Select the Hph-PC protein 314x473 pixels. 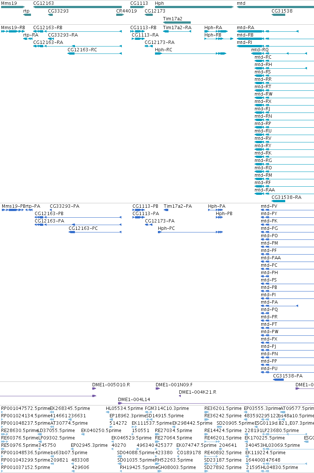point(190,232)
